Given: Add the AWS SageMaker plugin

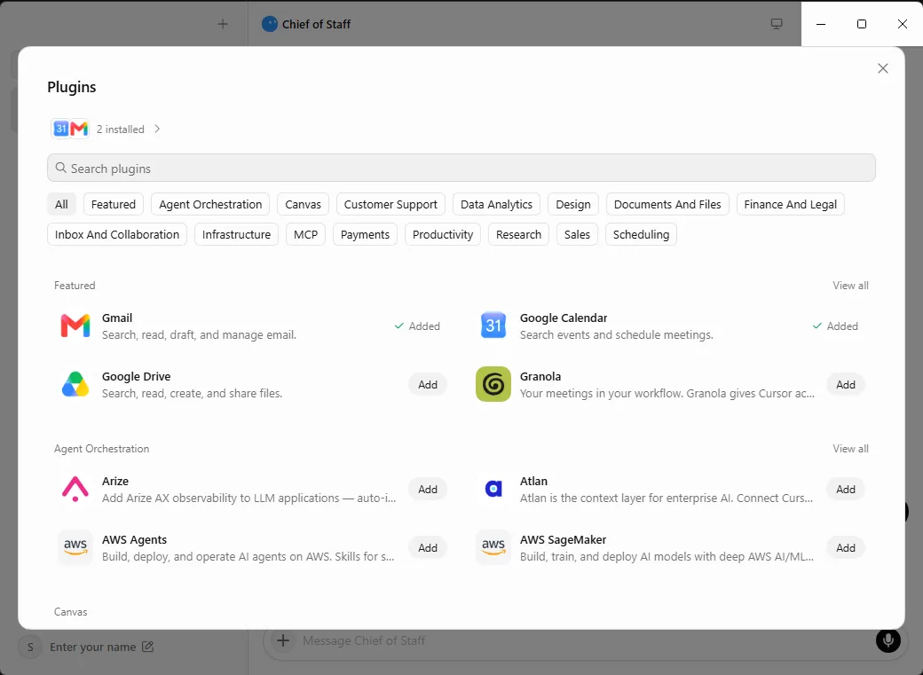Looking at the screenshot, I should tap(846, 547).
